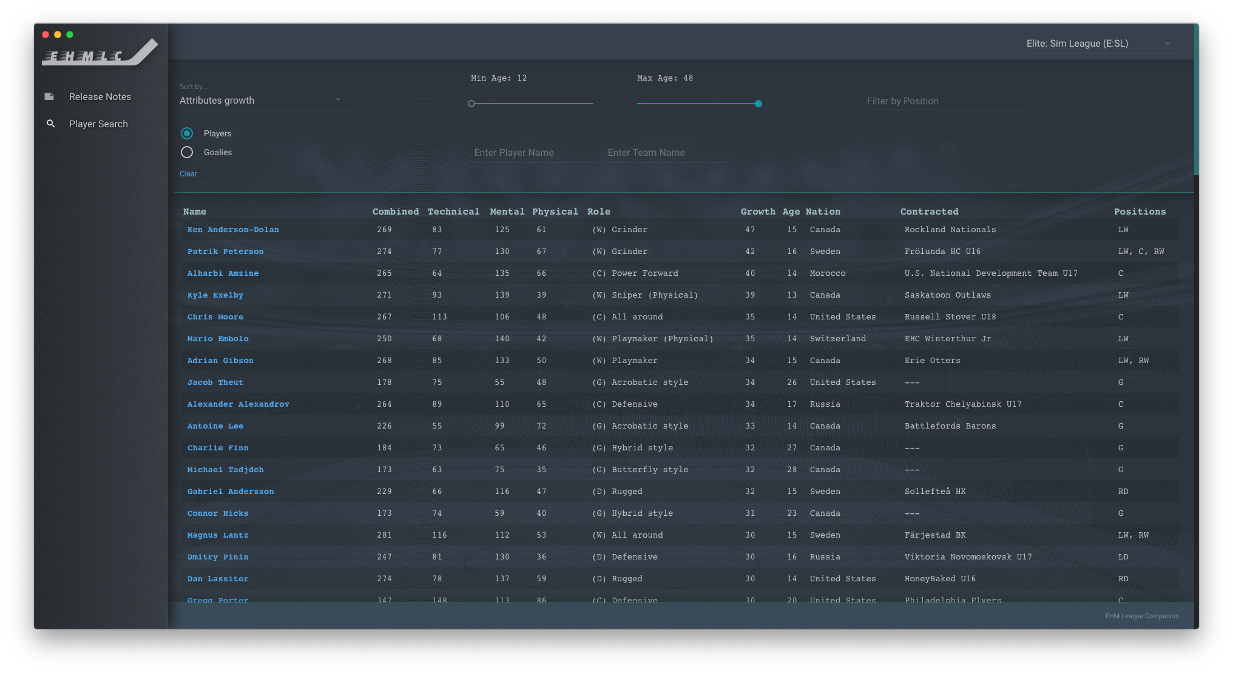Click the Release Notes sidebar icon

50,96
